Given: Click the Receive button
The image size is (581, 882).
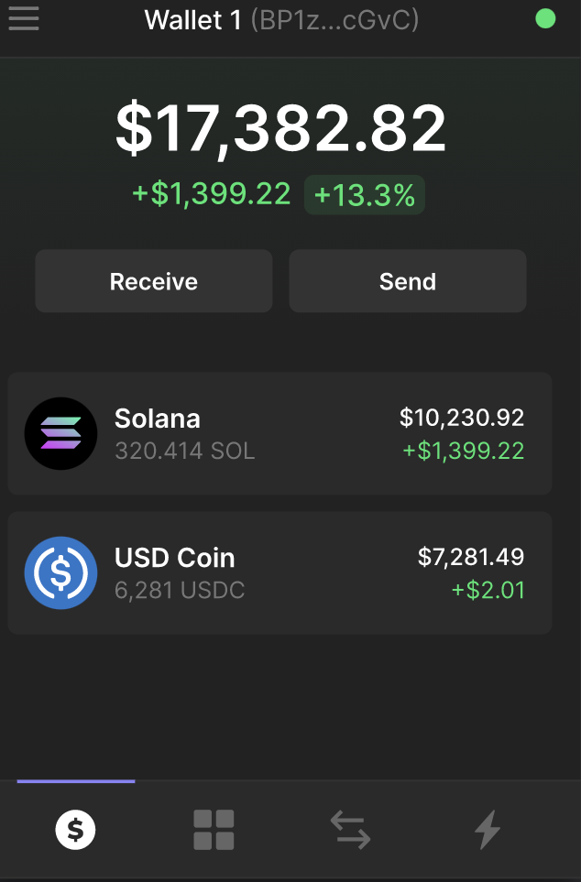Looking at the screenshot, I should pos(154,280).
